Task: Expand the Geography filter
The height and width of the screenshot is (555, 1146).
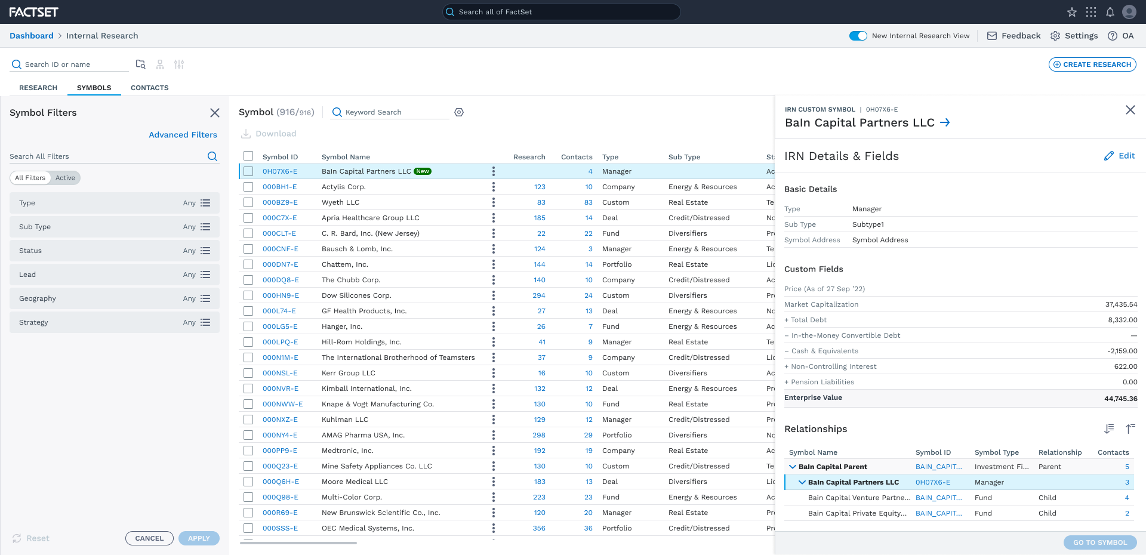Action: point(115,298)
